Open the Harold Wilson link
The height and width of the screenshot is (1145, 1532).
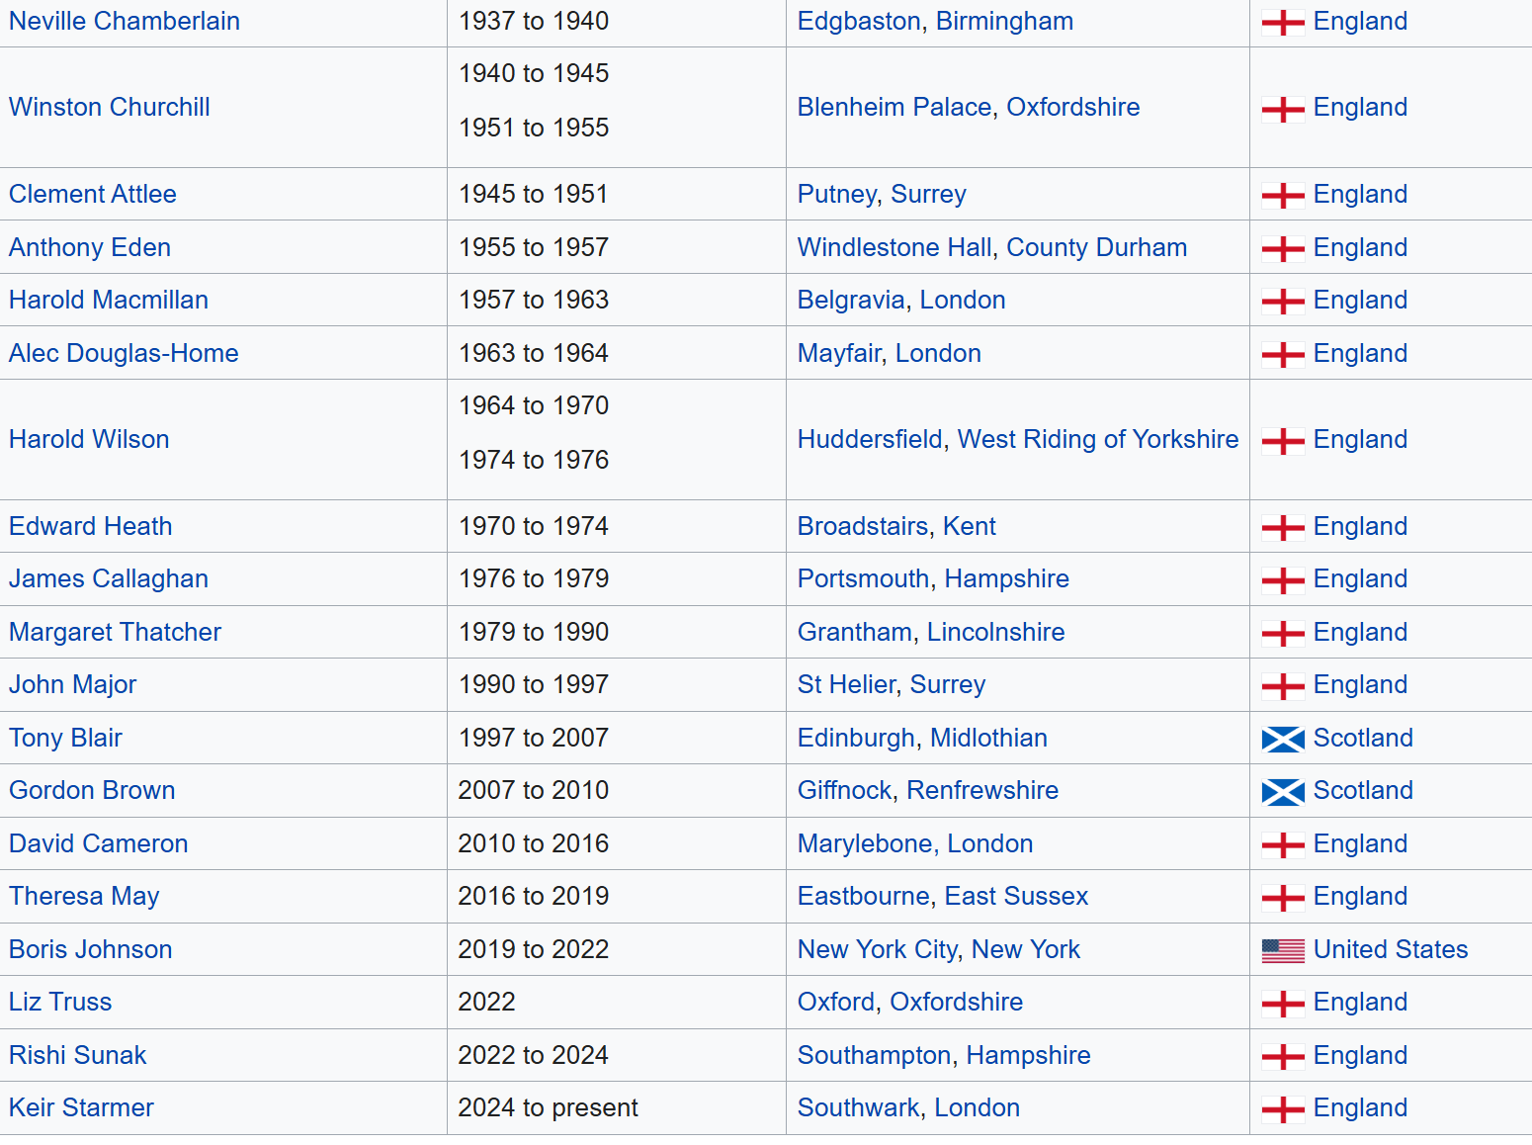(89, 440)
